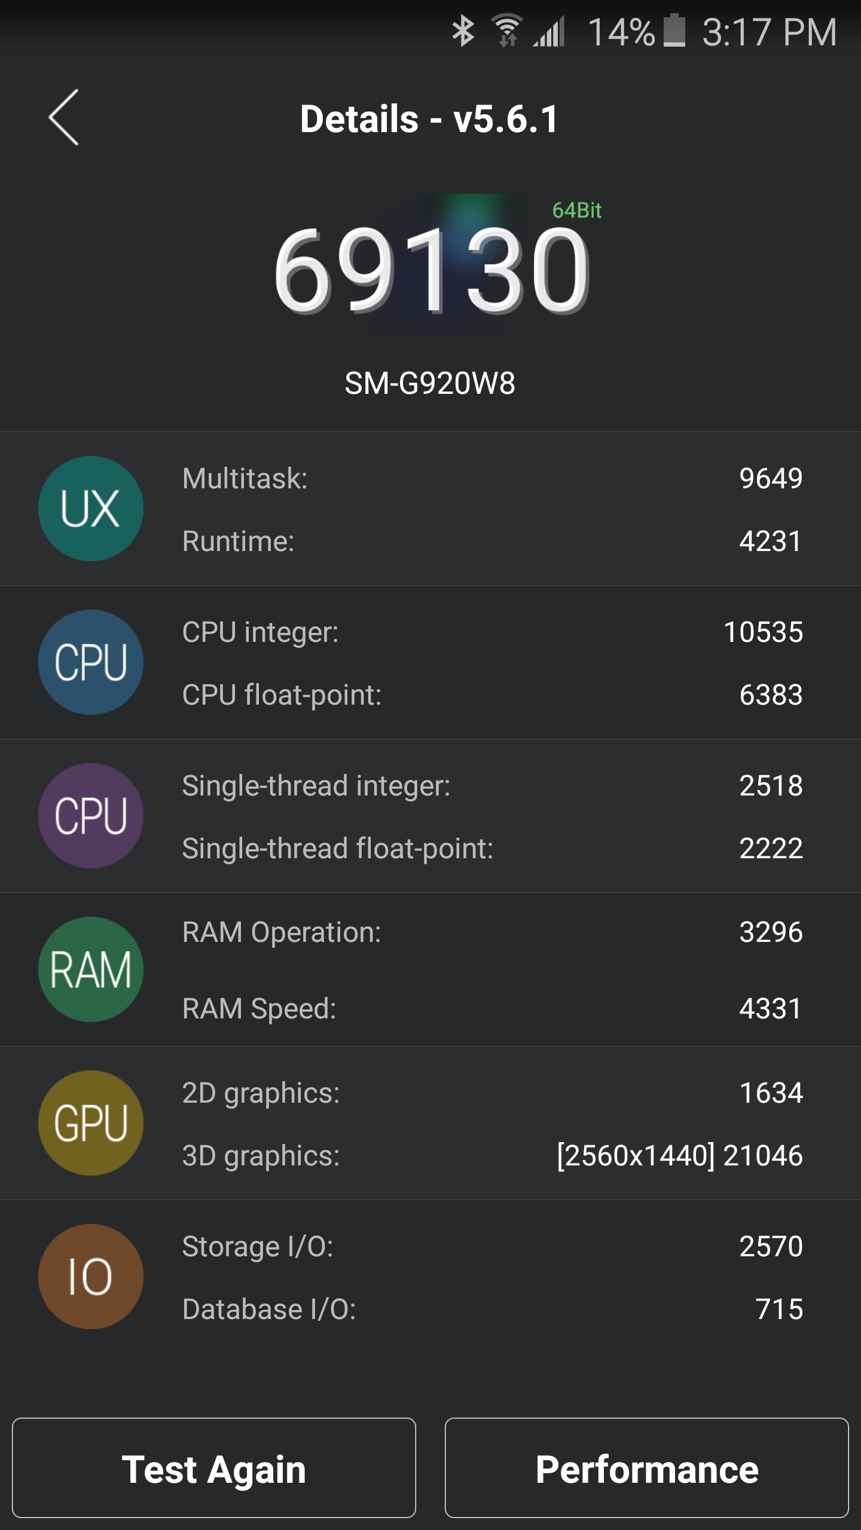Tap the blue CPU category icon
Image resolution: width=861 pixels, height=1530 pixels.
(x=91, y=662)
